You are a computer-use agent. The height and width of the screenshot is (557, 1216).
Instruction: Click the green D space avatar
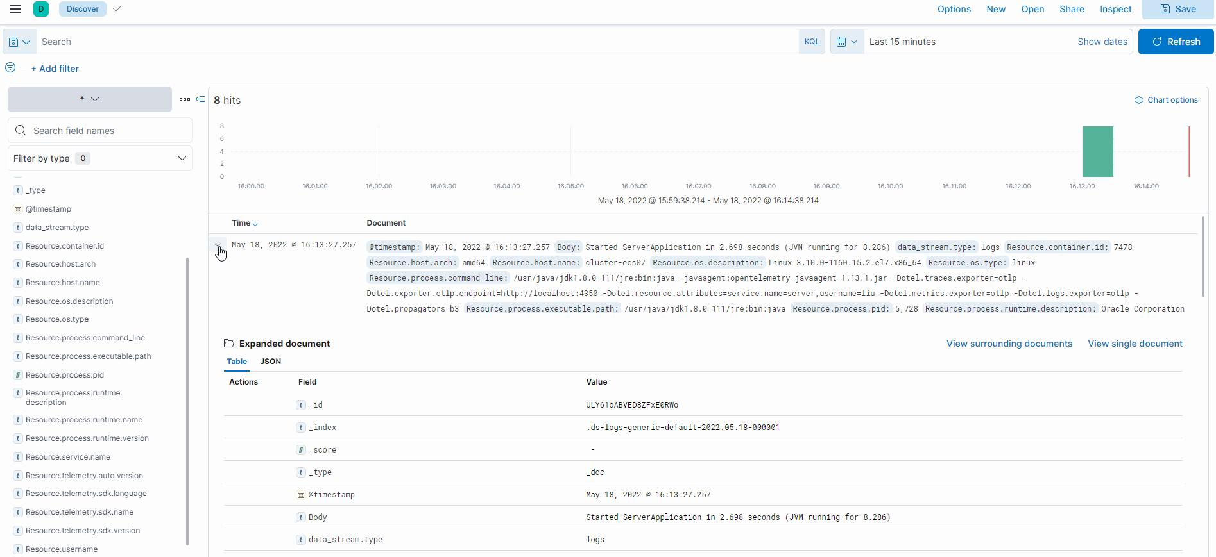41,9
